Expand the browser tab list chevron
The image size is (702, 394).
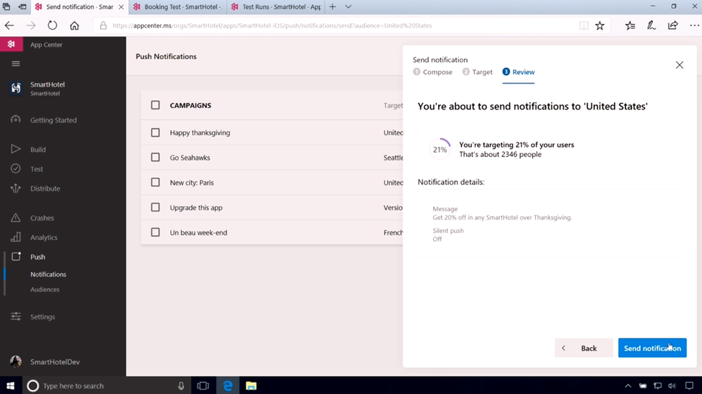pos(348,7)
